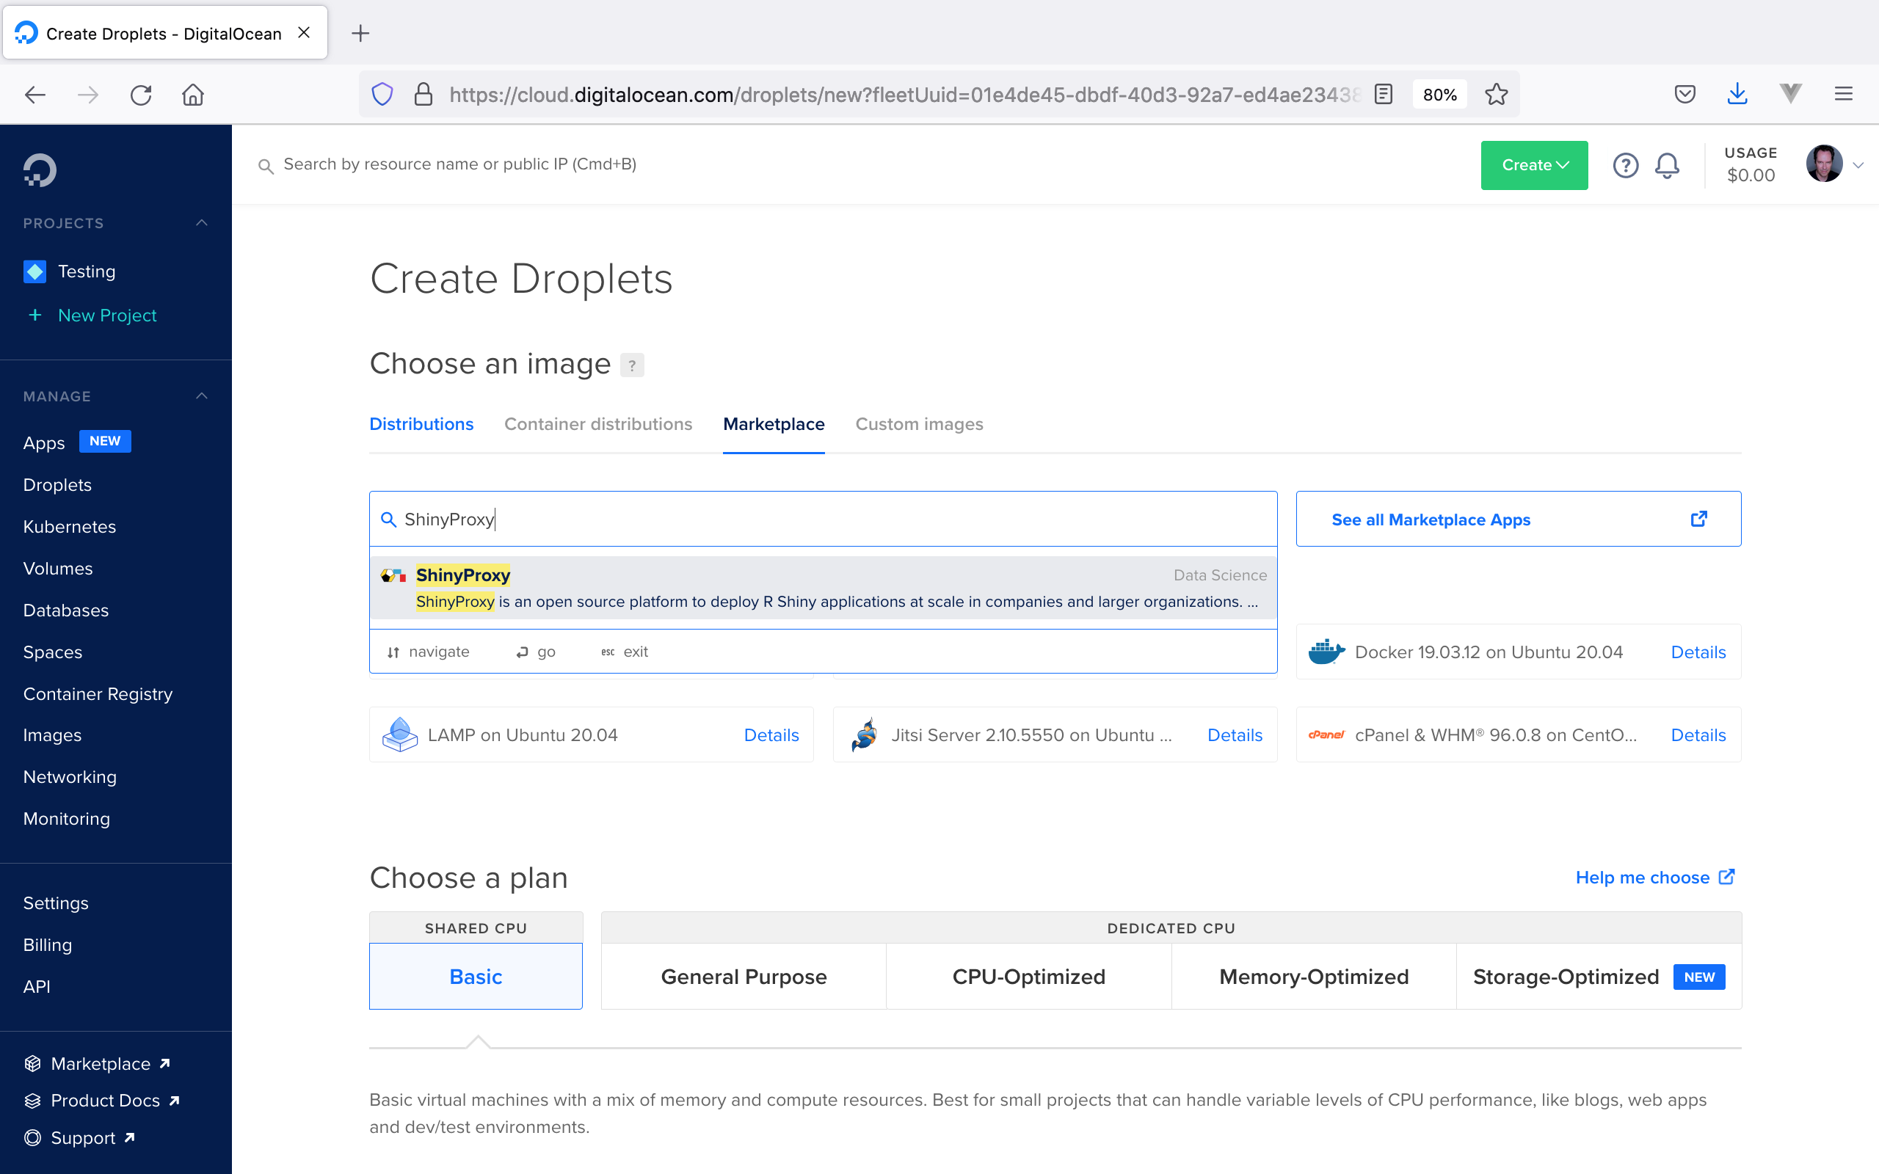Switch to the Container distributions tab
Viewport: 1879px width, 1174px height.
(598, 424)
